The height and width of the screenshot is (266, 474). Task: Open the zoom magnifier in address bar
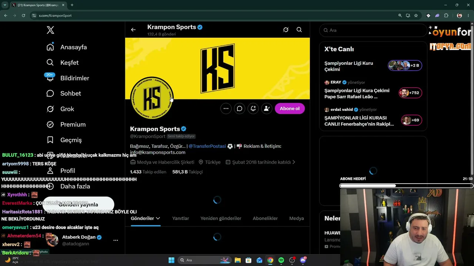coord(400,16)
